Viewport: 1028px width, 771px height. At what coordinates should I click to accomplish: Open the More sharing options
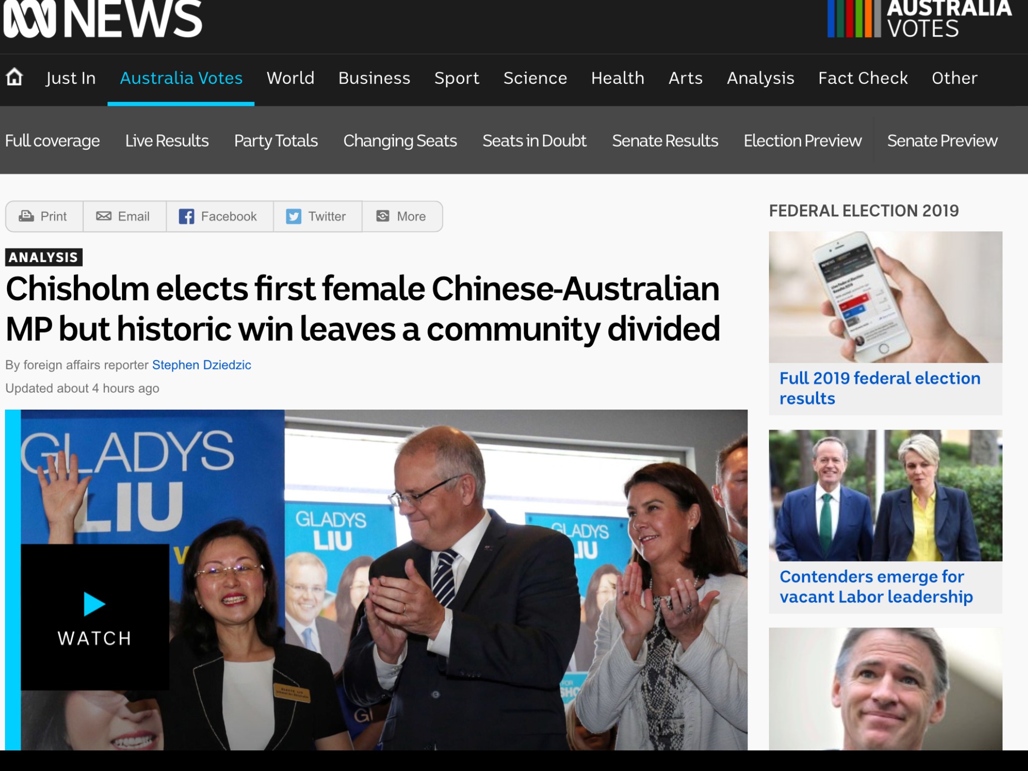402,216
